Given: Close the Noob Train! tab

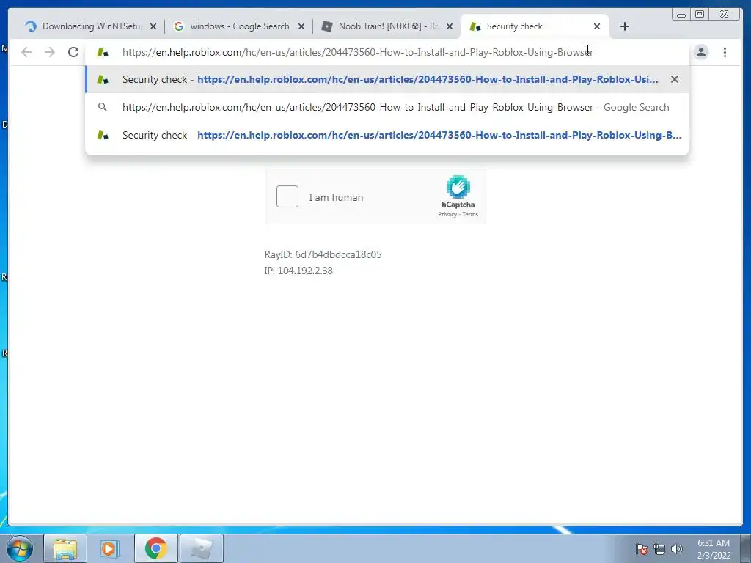Looking at the screenshot, I should [450, 27].
